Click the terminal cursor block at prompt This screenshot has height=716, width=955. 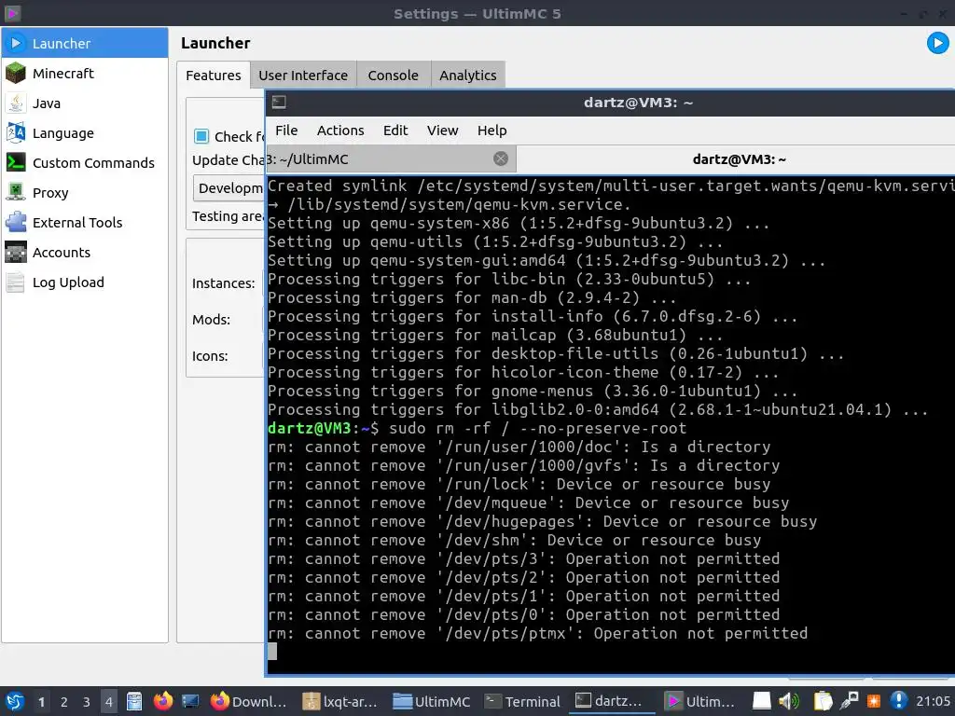[x=272, y=652]
